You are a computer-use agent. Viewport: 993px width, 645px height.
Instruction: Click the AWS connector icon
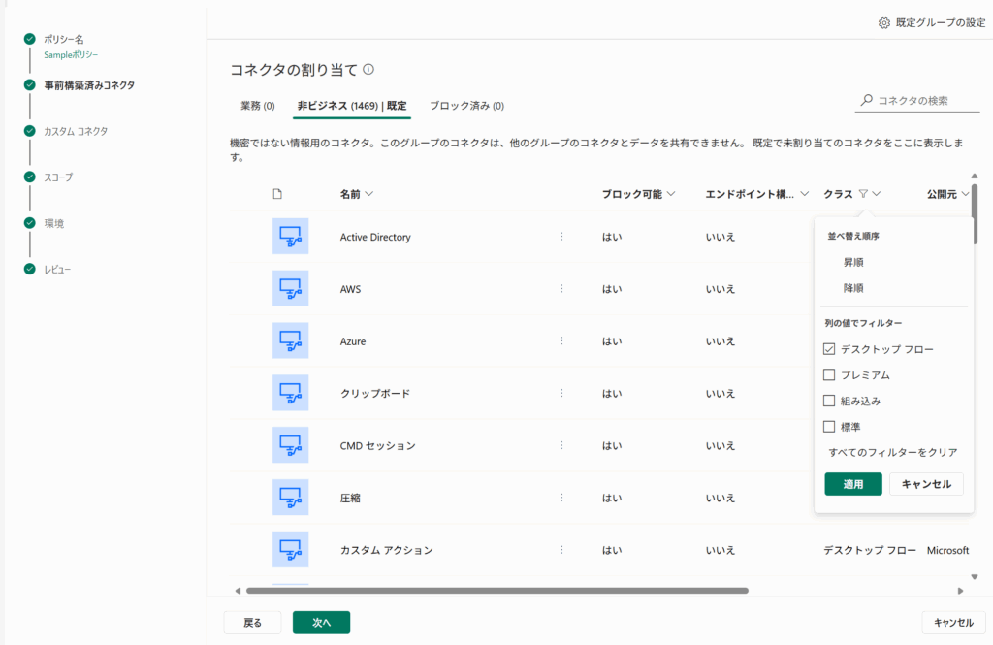[290, 289]
